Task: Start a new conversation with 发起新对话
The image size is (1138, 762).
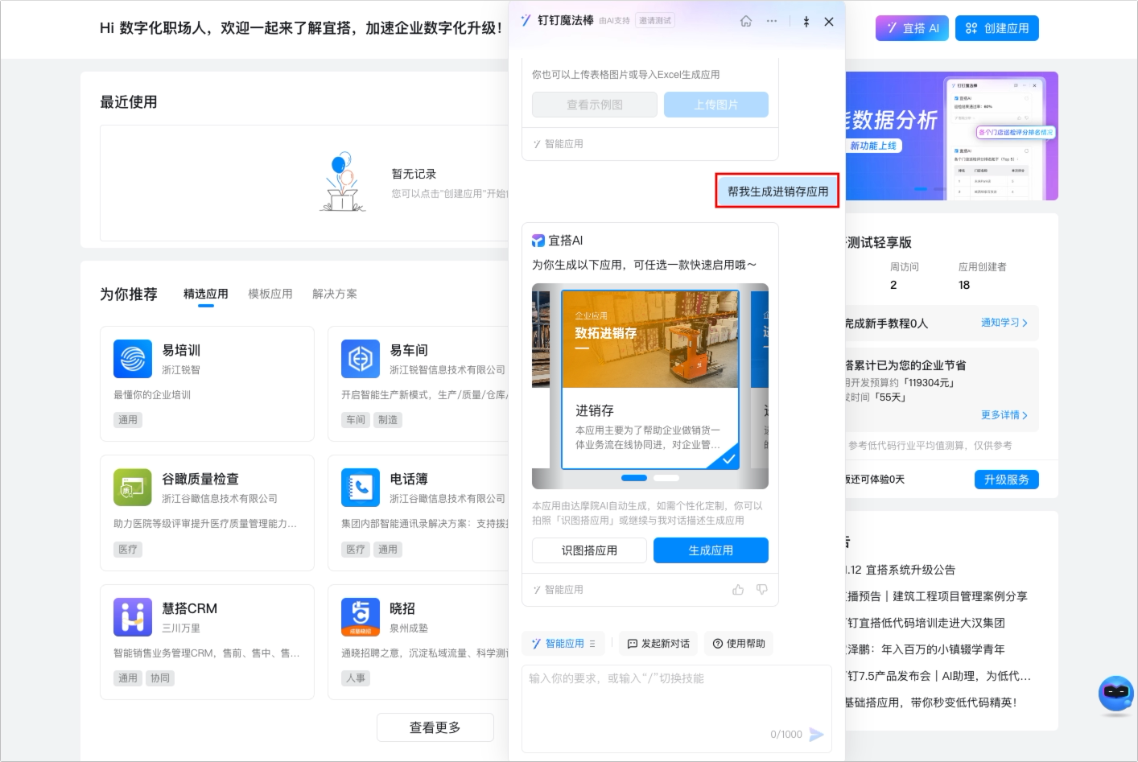Action: click(658, 644)
